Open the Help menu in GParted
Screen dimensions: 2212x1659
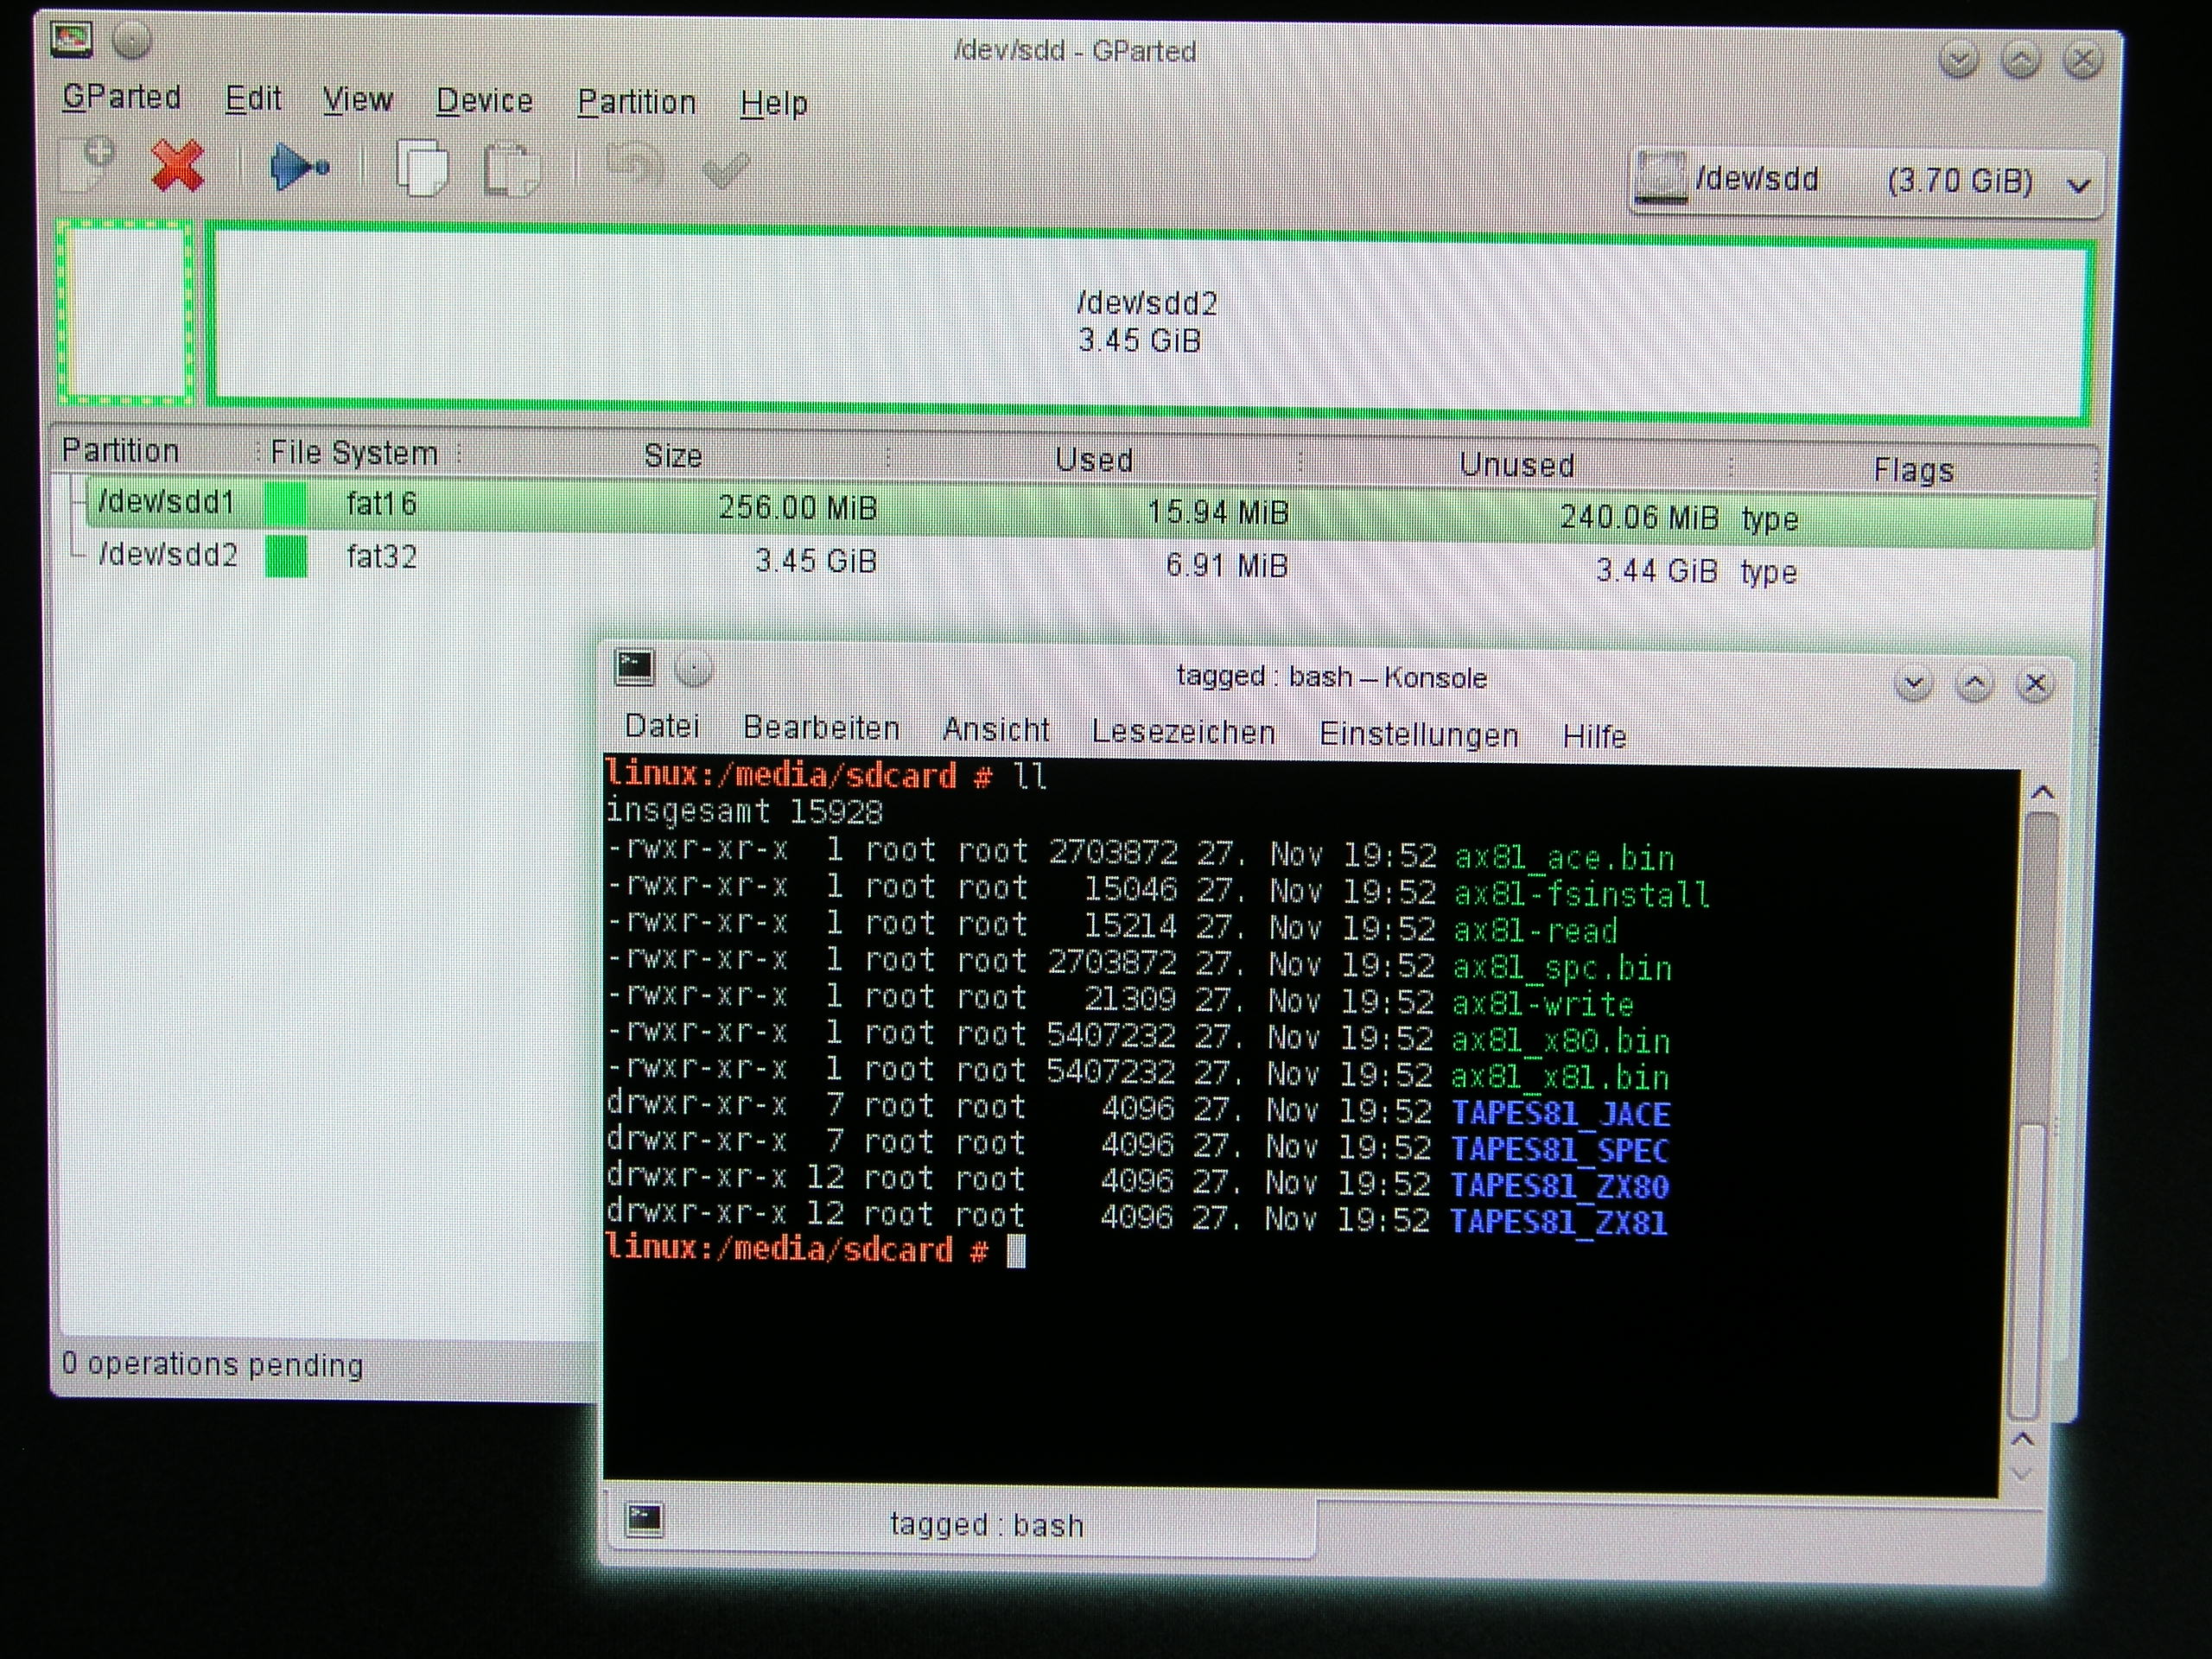(x=774, y=103)
